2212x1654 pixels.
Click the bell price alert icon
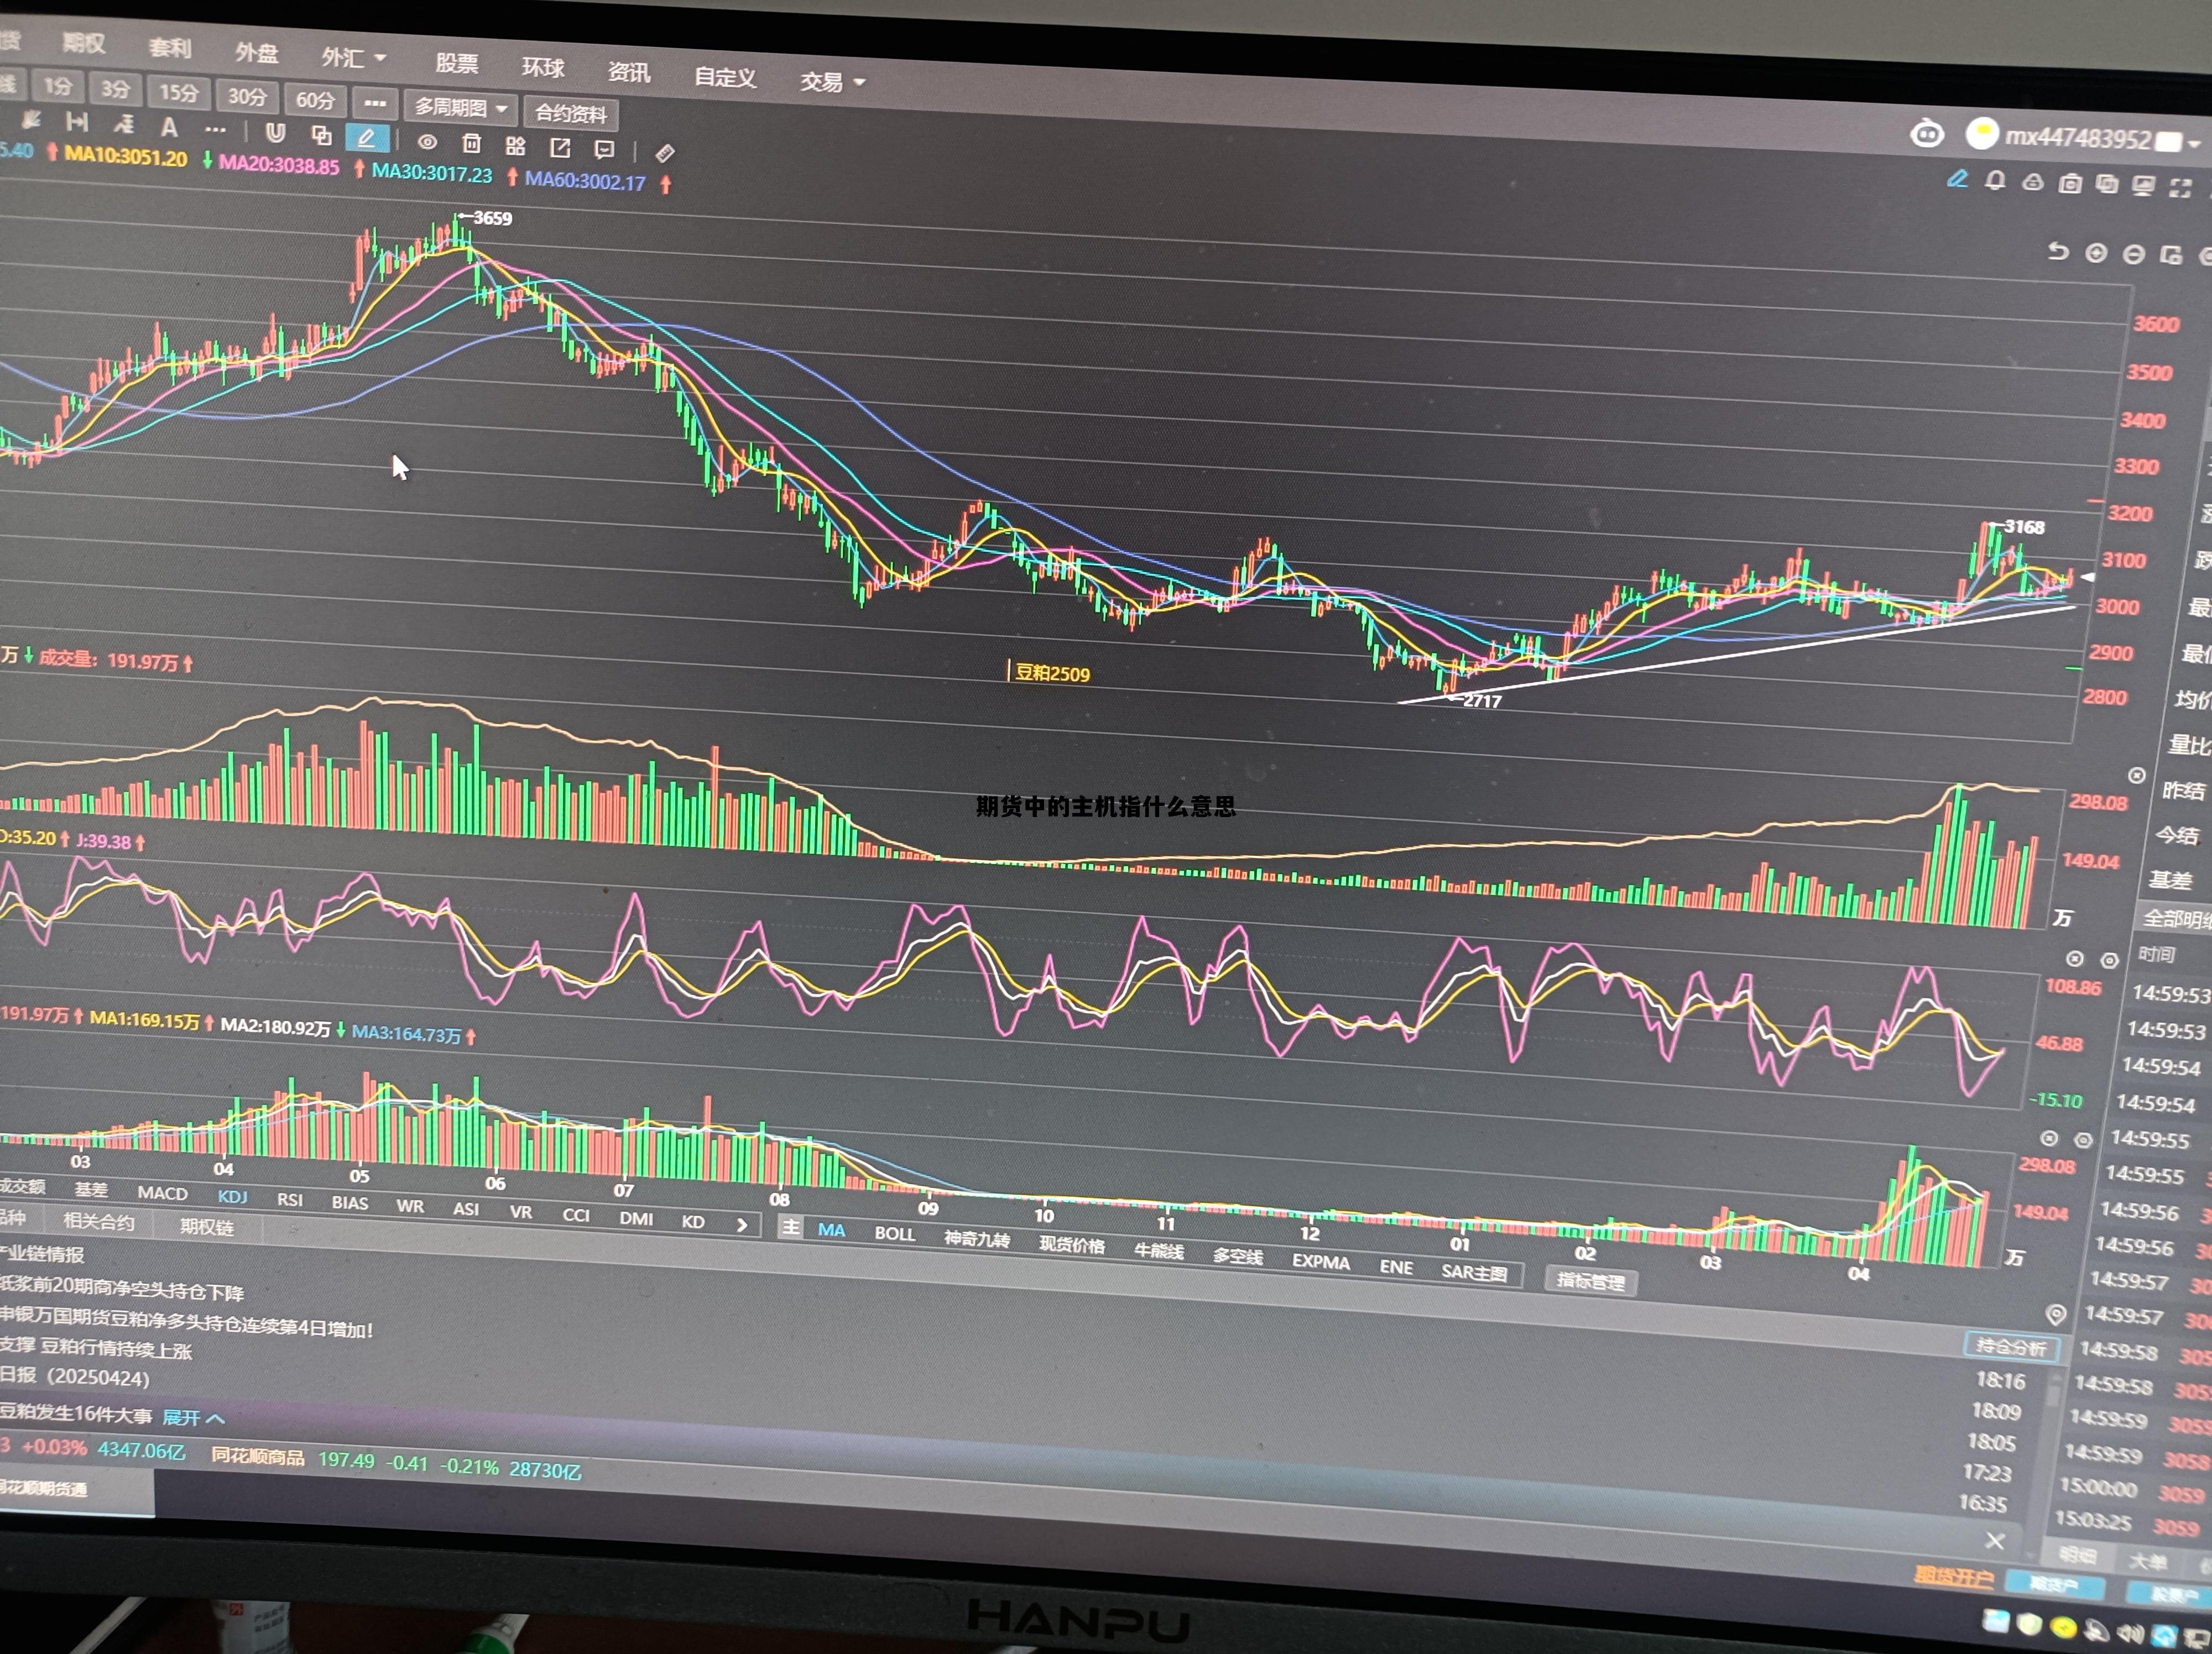point(1995,181)
